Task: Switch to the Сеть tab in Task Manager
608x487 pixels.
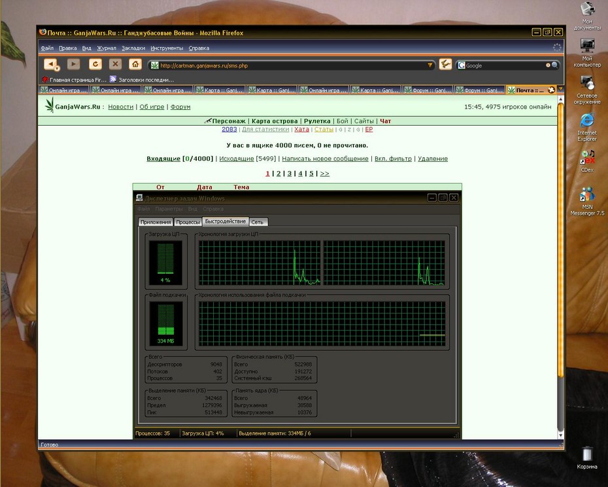Action: tap(258, 222)
